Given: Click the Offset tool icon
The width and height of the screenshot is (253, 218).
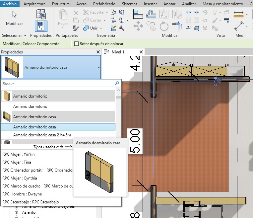Looking at the screenshot, I should [x=151, y=14].
